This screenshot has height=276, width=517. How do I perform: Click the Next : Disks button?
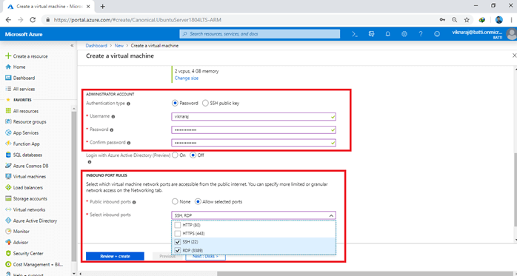click(205, 256)
